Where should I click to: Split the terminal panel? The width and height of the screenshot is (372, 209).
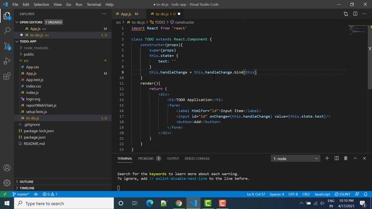point(337,158)
